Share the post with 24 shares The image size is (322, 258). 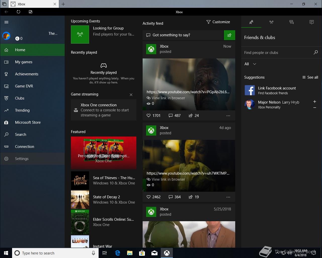[194, 116]
